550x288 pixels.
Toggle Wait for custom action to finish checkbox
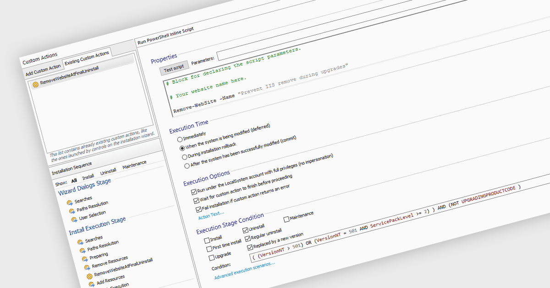click(196, 200)
